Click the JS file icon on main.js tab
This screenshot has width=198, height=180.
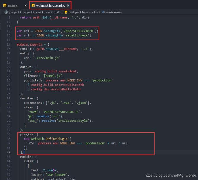click(x=5, y=5)
